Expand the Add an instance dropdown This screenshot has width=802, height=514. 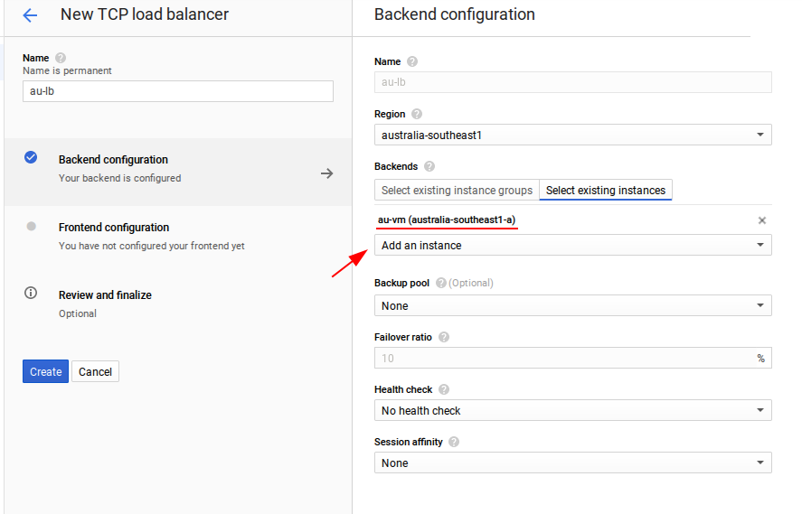click(x=573, y=245)
